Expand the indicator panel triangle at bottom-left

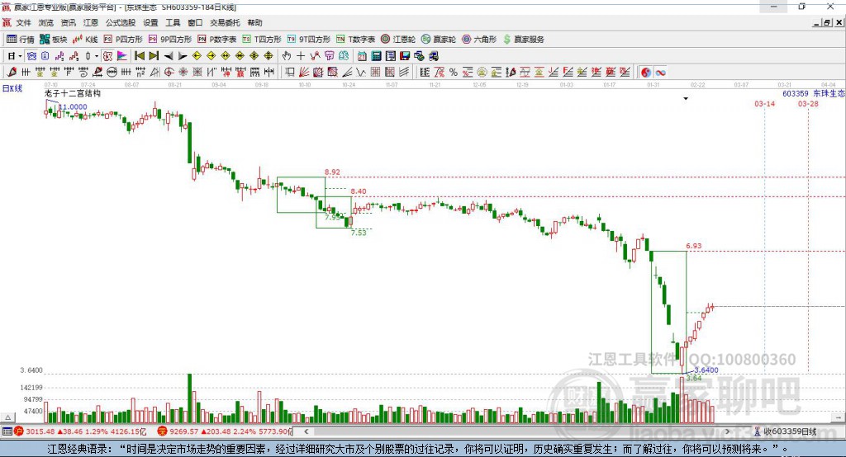[7, 417]
